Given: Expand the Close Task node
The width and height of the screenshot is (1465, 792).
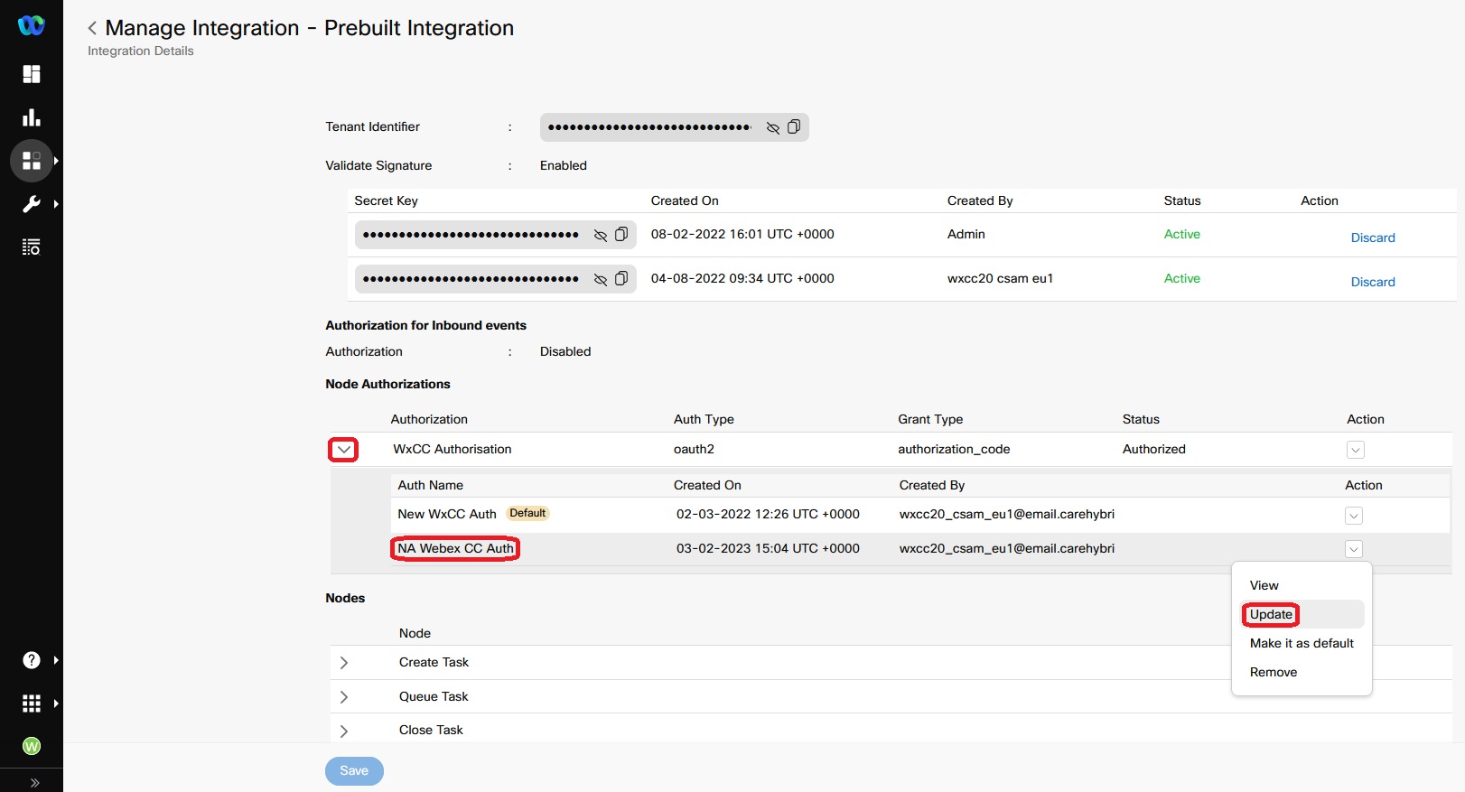Looking at the screenshot, I should coord(344,731).
